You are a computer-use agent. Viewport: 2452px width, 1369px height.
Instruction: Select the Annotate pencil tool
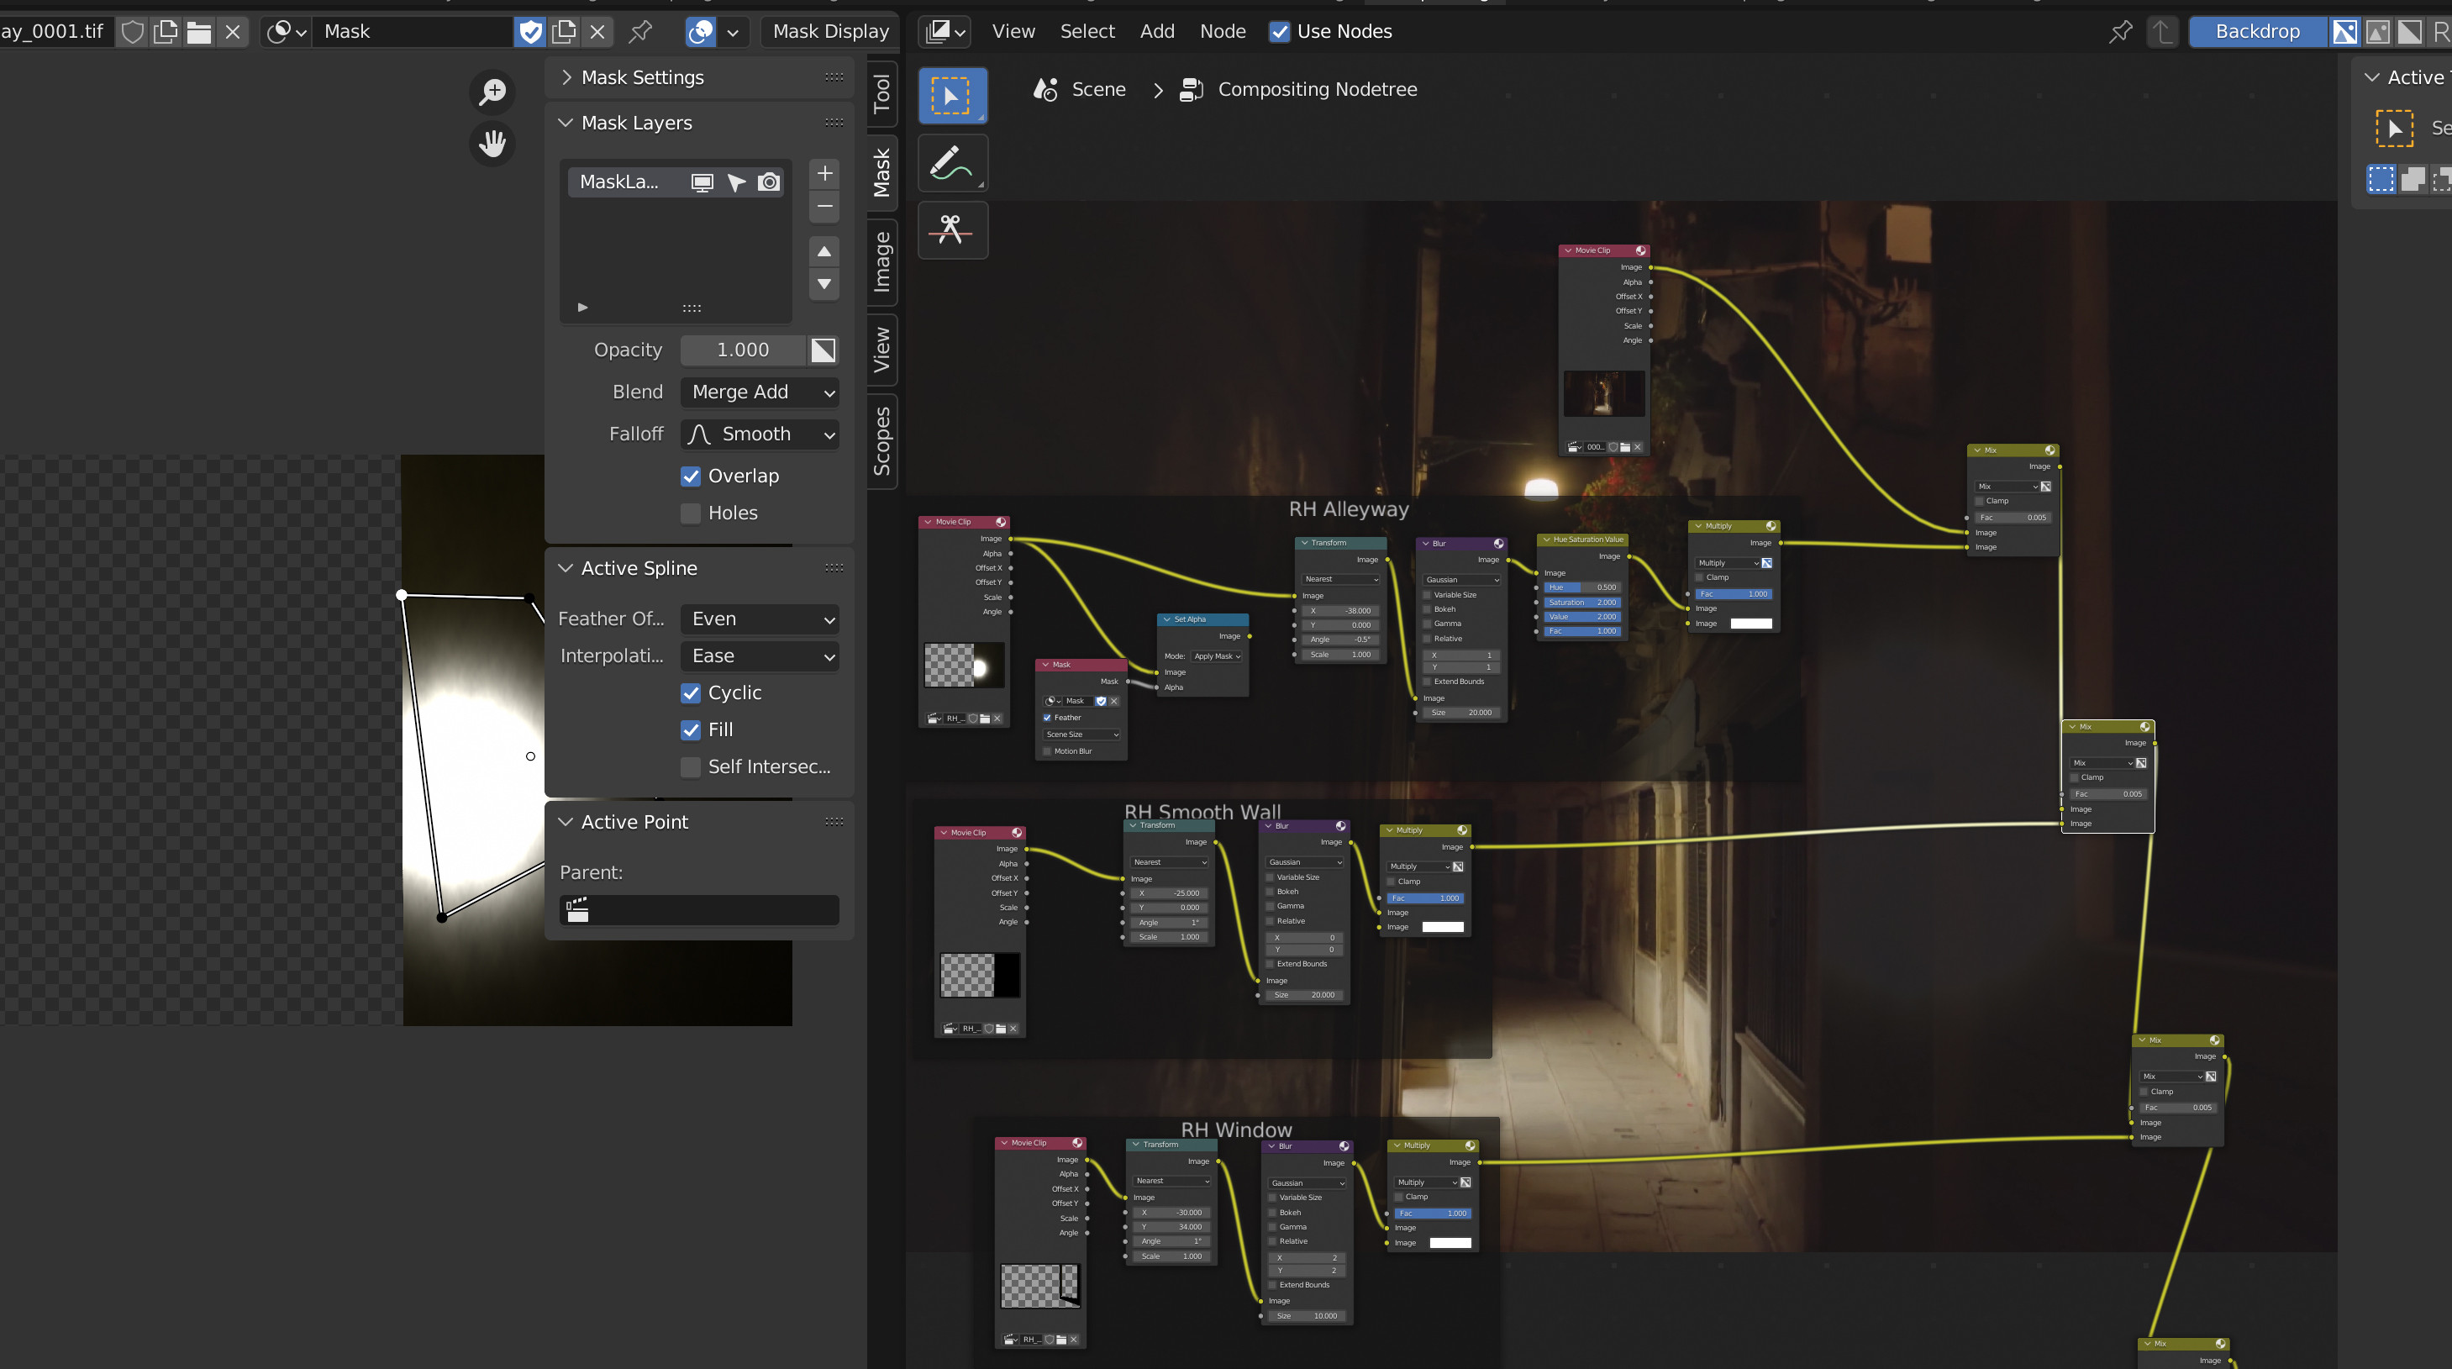952,163
